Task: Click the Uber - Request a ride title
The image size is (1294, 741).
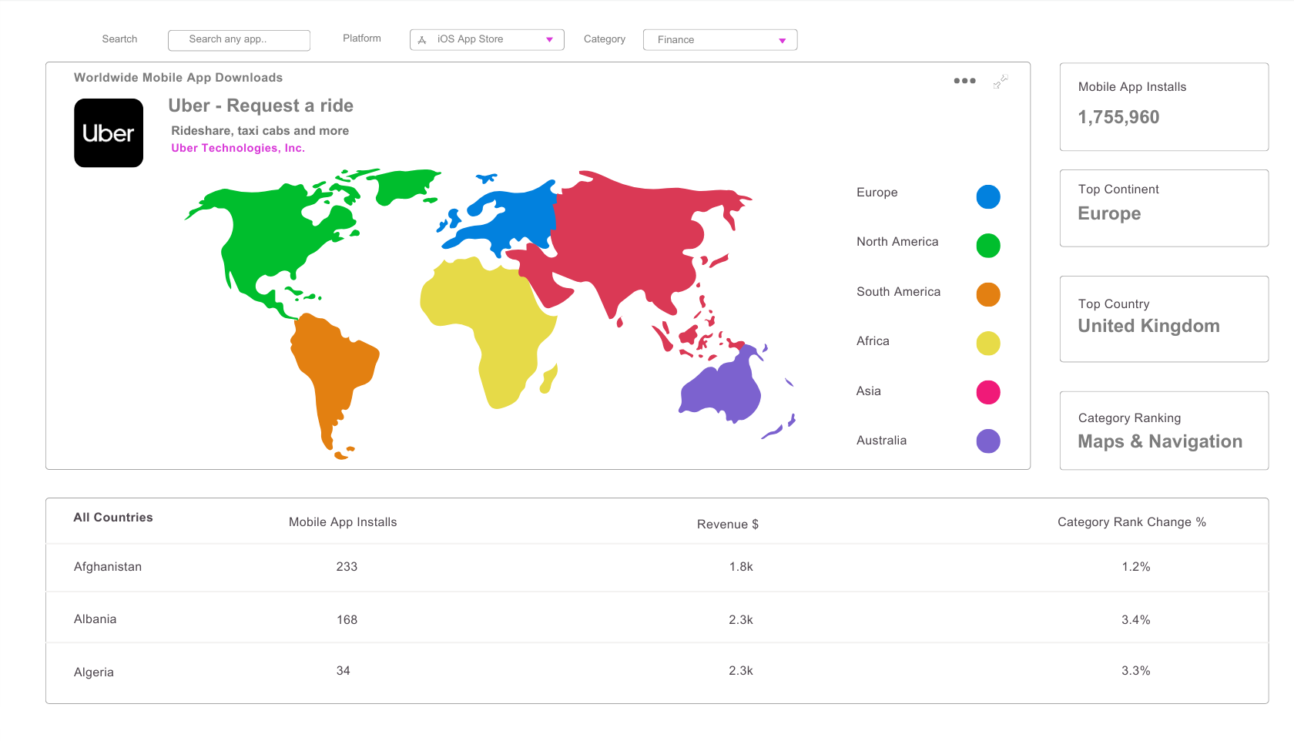Action: (260, 106)
